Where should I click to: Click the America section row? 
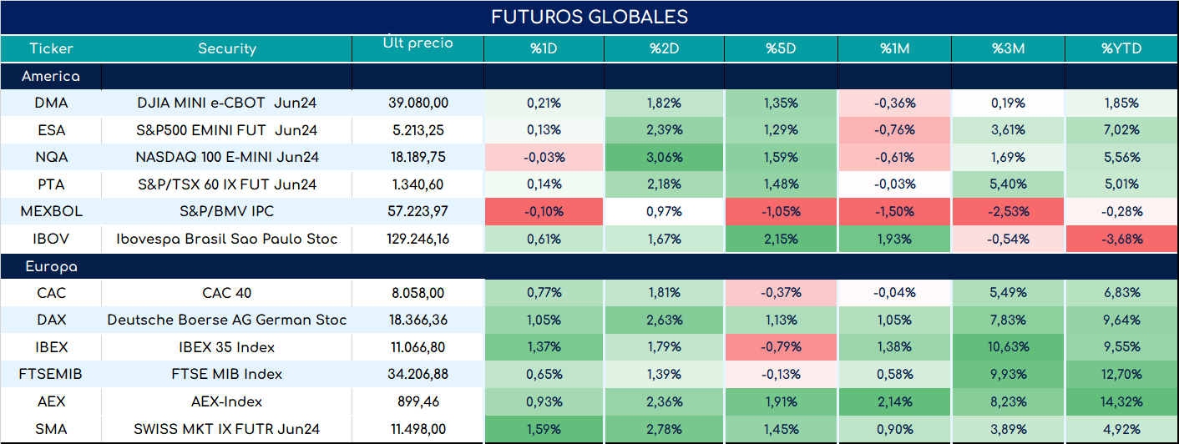click(589, 77)
